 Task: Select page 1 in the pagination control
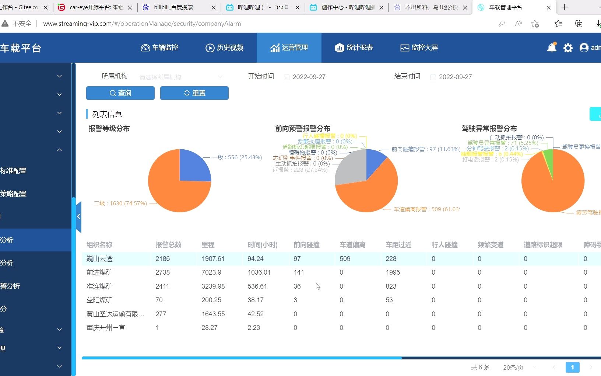click(573, 367)
